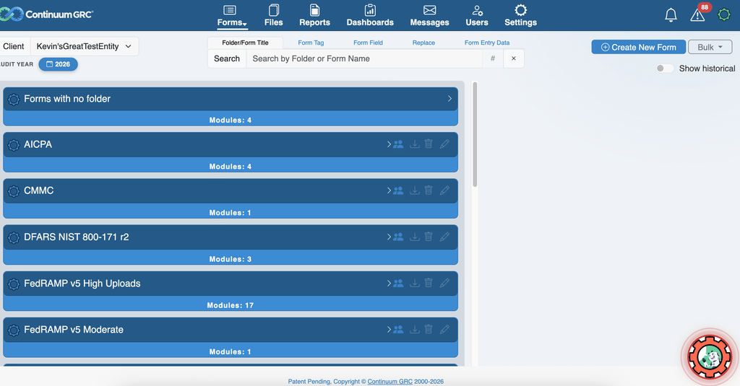Expand the Forms with no folder chevron

(449, 99)
